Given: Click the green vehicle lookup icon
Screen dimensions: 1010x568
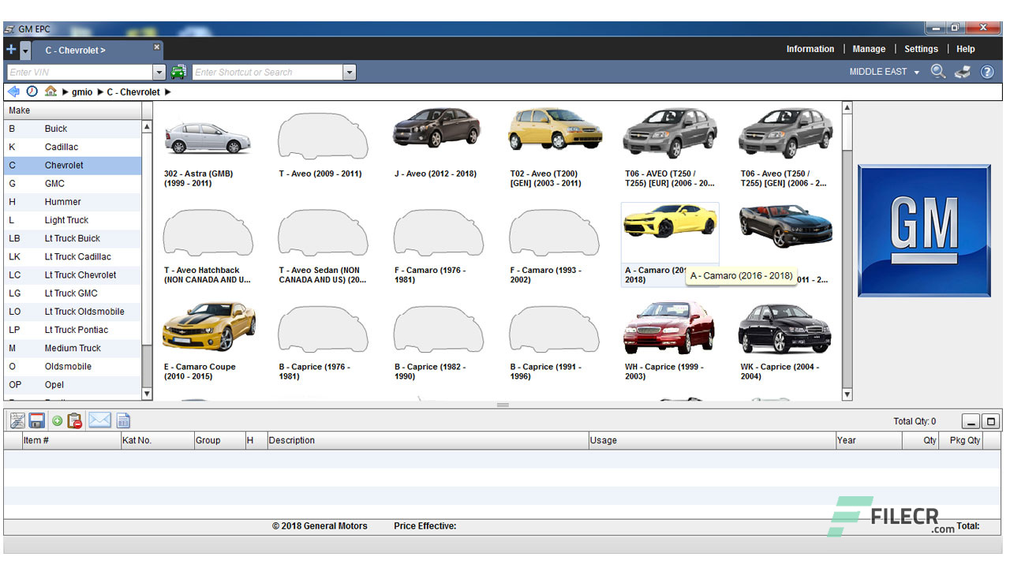Looking at the screenshot, I should (x=179, y=72).
